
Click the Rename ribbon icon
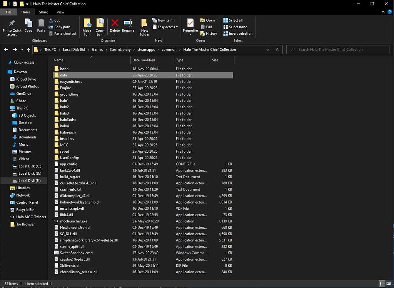pos(128,24)
